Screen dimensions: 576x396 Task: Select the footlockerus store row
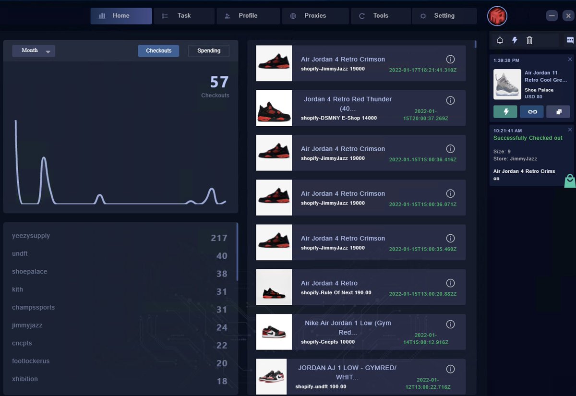coord(120,361)
